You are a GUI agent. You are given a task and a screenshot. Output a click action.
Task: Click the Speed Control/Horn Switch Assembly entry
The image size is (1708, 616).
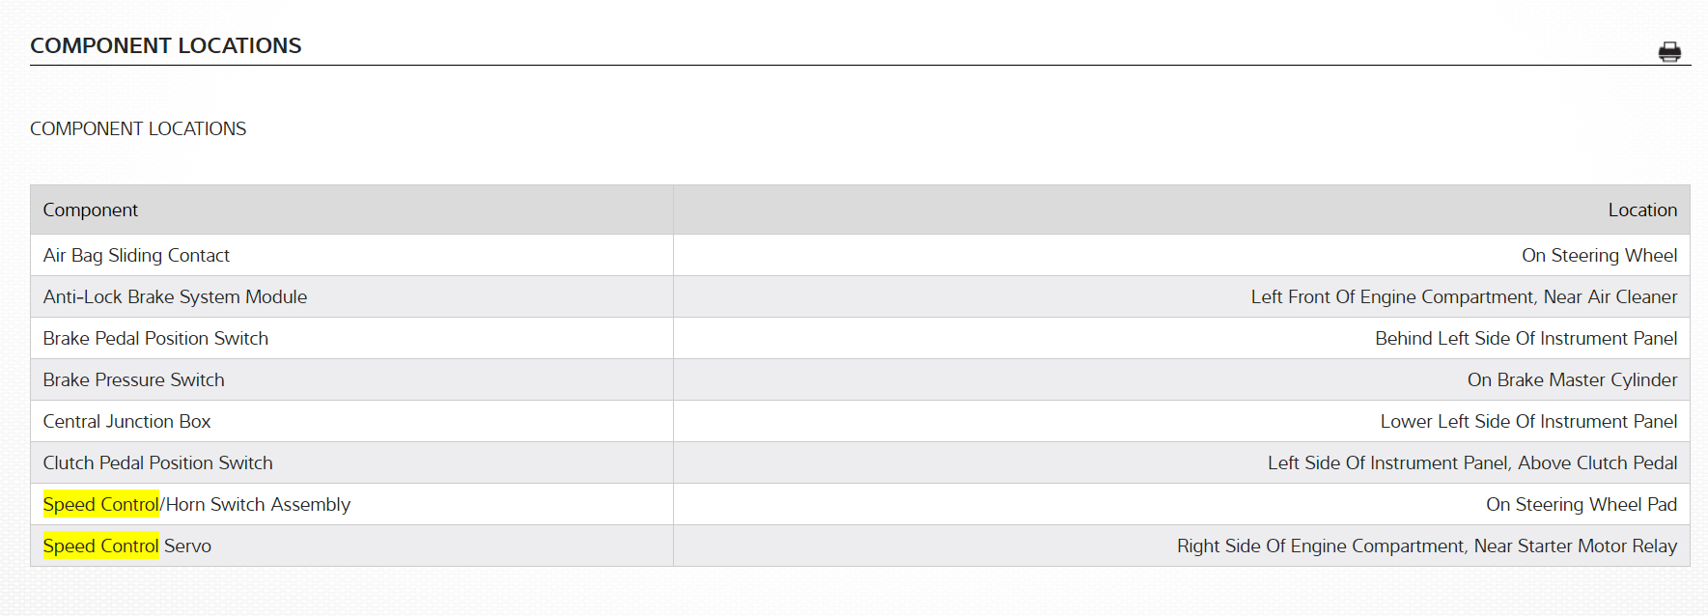coord(197,505)
